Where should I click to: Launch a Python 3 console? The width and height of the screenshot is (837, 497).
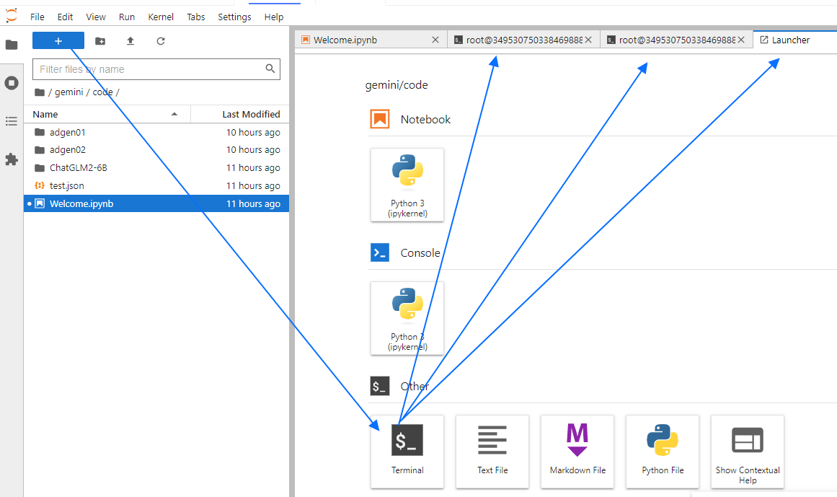click(407, 318)
